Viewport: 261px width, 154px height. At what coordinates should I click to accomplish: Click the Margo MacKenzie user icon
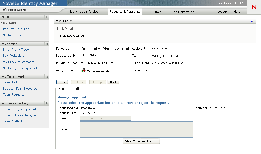click(x=83, y=70)
